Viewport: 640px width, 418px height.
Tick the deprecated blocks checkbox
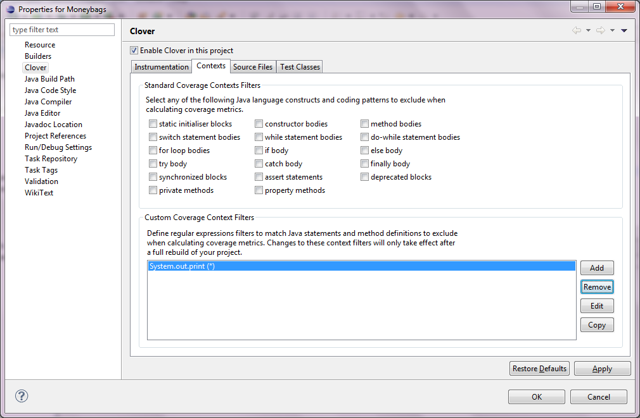[364, 177]
